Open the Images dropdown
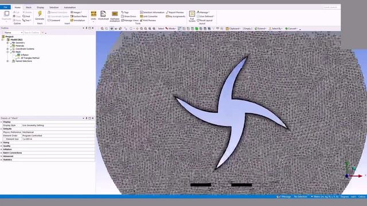Viewport: 367px width, 206px height. coord(76,12)
